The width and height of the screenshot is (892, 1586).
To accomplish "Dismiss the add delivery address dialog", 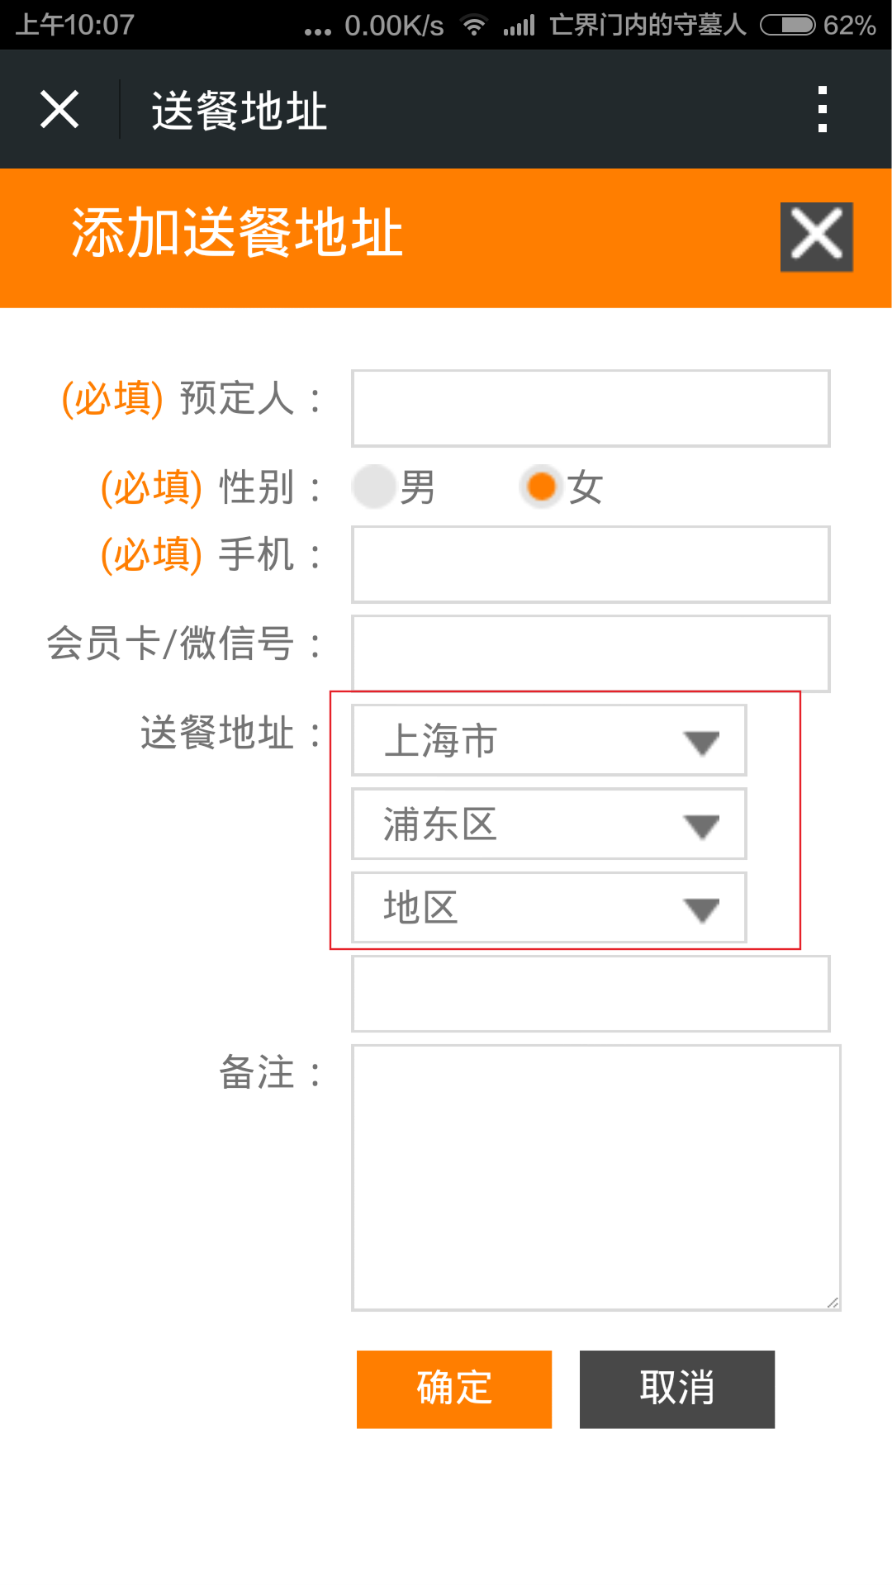I will tap(816, 236).
